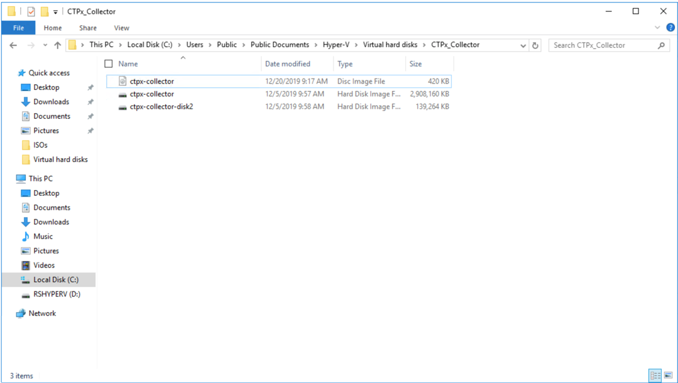The width and height of the screenshot is (678, 383).
Task: Switch to Details view layout icon
Action: pos(655,375)
